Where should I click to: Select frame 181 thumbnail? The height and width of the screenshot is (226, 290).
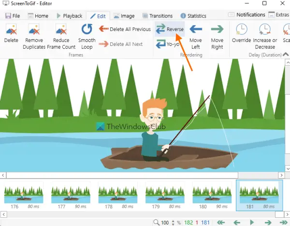[x=259, y=196]
